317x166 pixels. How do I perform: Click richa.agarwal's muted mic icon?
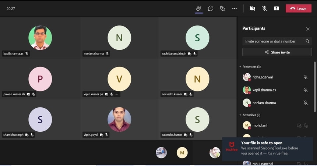pos(305,77)
